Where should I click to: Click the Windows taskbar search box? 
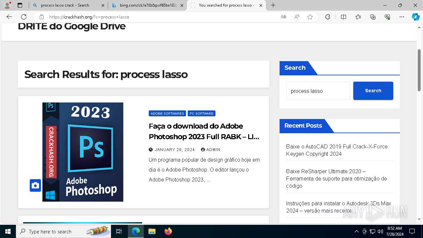[x=63, y=231]
